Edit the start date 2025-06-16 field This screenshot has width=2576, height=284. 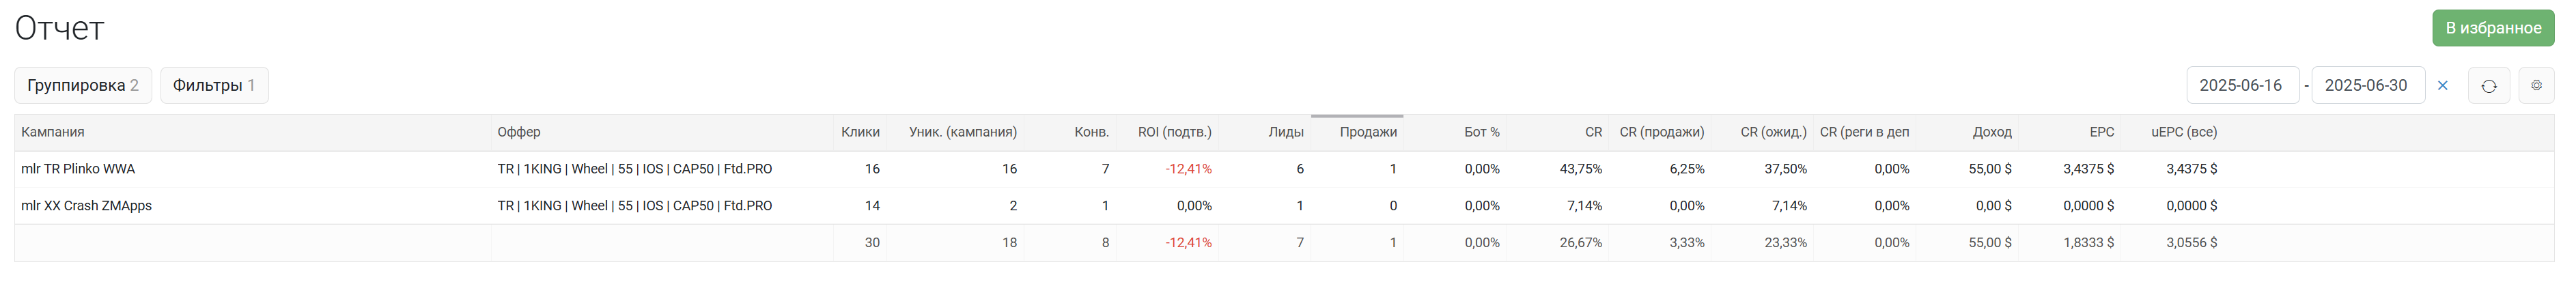tap(2241, 86)
